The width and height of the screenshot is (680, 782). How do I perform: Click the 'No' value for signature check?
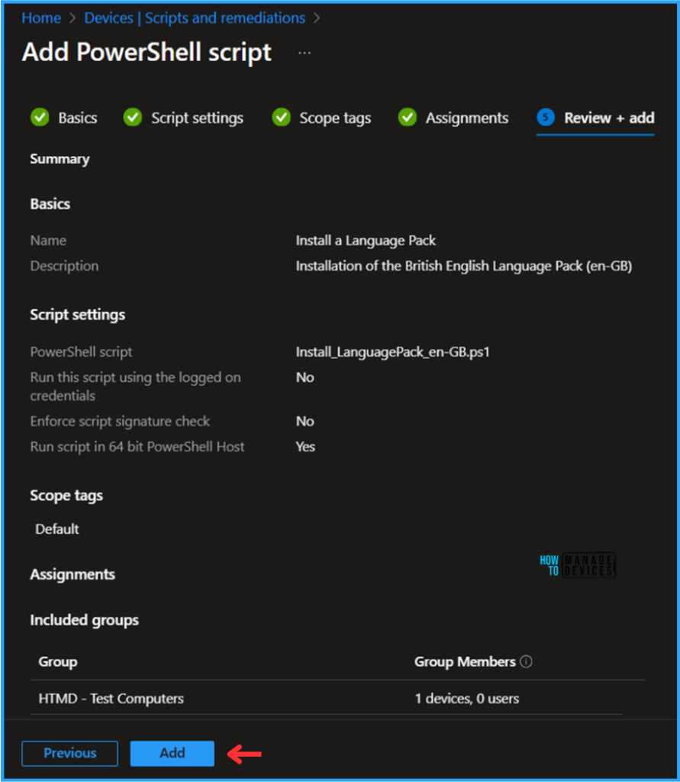[305, 422]
